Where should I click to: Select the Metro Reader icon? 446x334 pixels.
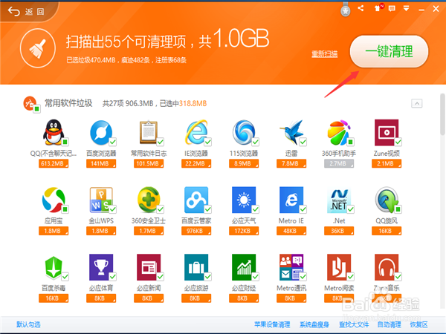pyautogui.click(x=339, y=267)
